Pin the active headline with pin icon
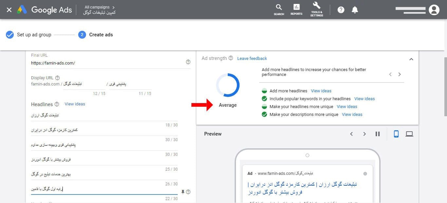447x203 pixels. [x=183, y=192]
